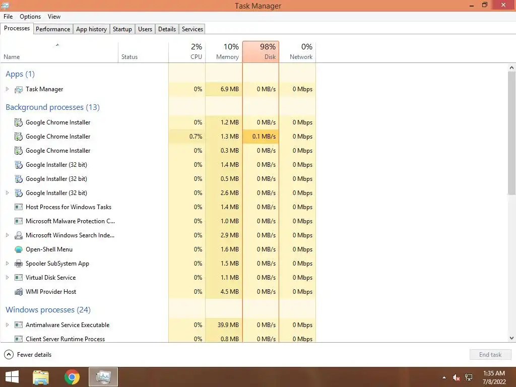This screenshot has height=387, width=516.
Task: Click the Background processes (13) heading
Action: (x=52, y=107)
